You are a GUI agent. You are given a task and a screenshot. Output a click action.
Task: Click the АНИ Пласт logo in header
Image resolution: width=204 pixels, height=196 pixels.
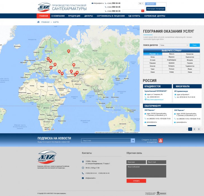[x=44, y=7]
